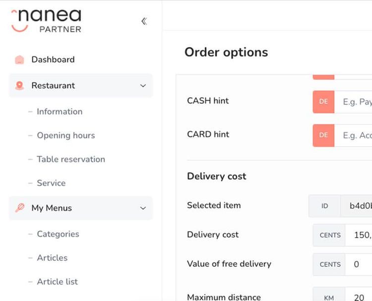This screenshot has width=372, height=301.
Task: Collapse the My Menus section chevron
Action: pos(143,208)
